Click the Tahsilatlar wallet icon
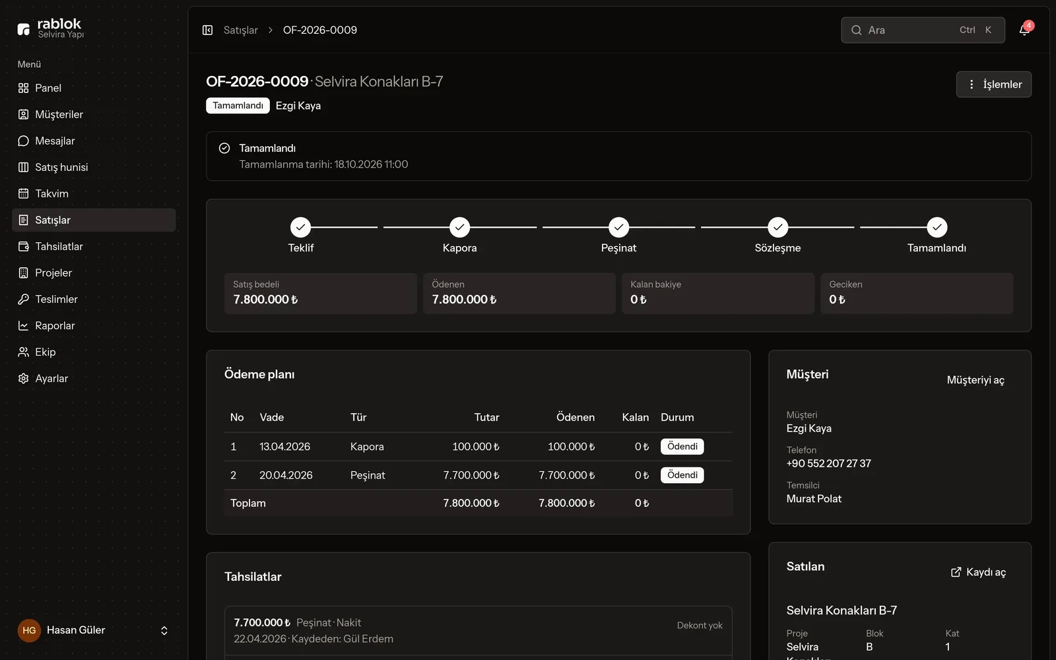This screenshot has width=1056, height=660. pos(23,246)
